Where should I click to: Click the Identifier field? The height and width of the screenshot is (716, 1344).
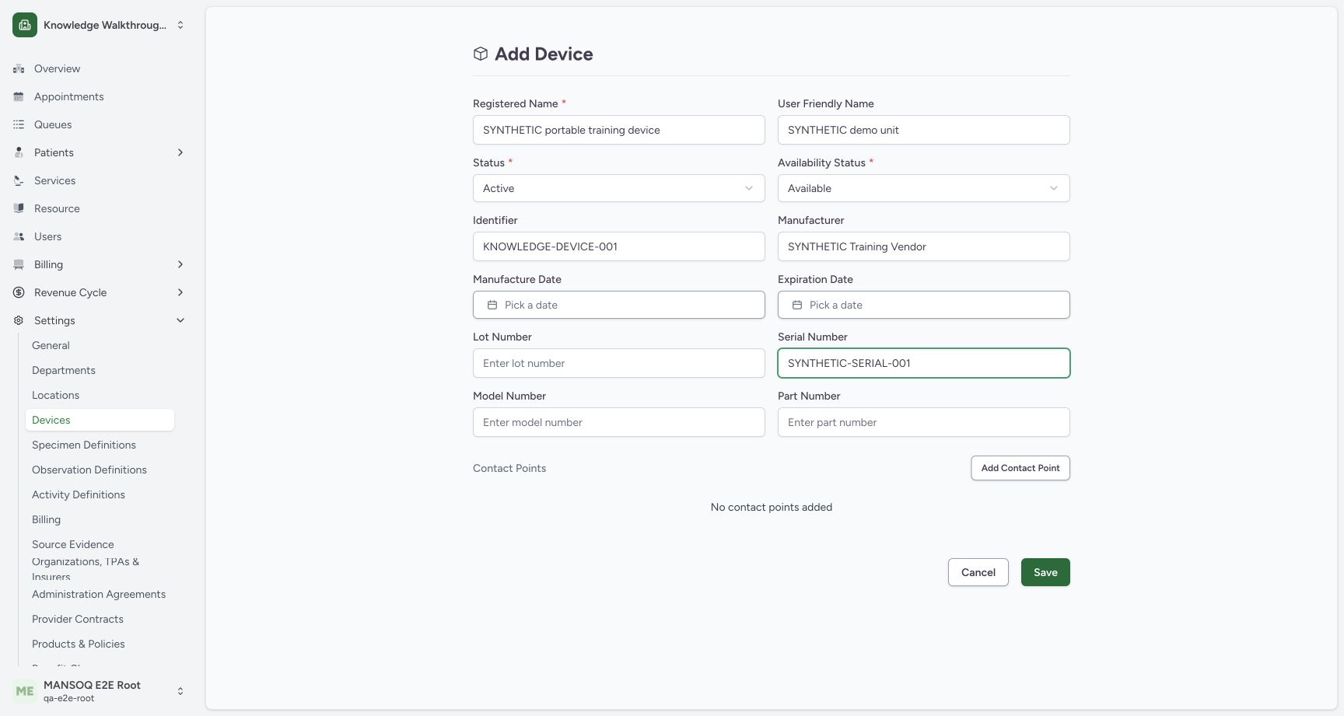619,246
